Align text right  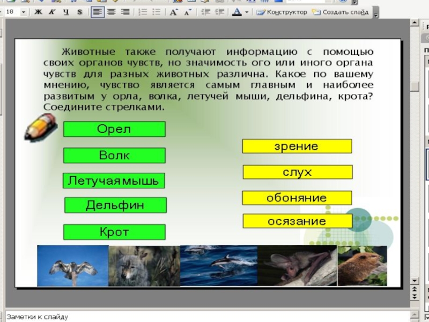(124, 12)
